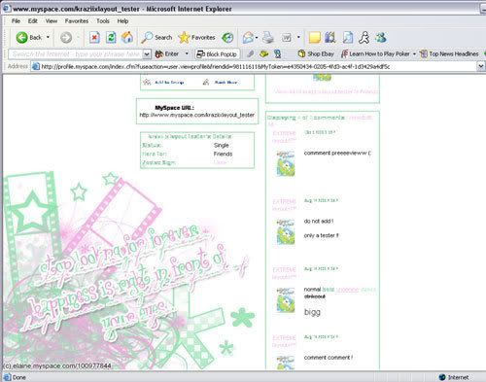Screen dimensions: 486x382
Task: Click the Rank User link
Action: click(226, 83)
